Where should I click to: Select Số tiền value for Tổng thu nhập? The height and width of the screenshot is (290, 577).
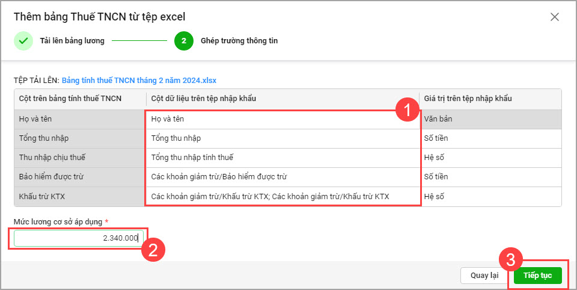pyautogui.click(x=436, y=138)
